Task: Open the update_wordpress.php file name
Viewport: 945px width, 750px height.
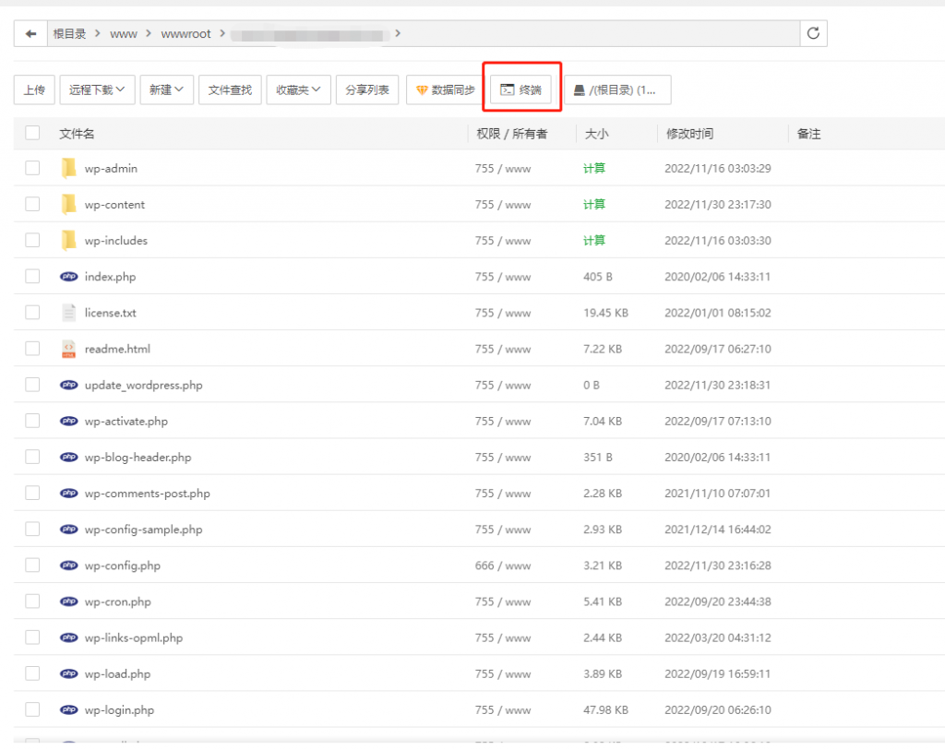Action: pos(143,385)
